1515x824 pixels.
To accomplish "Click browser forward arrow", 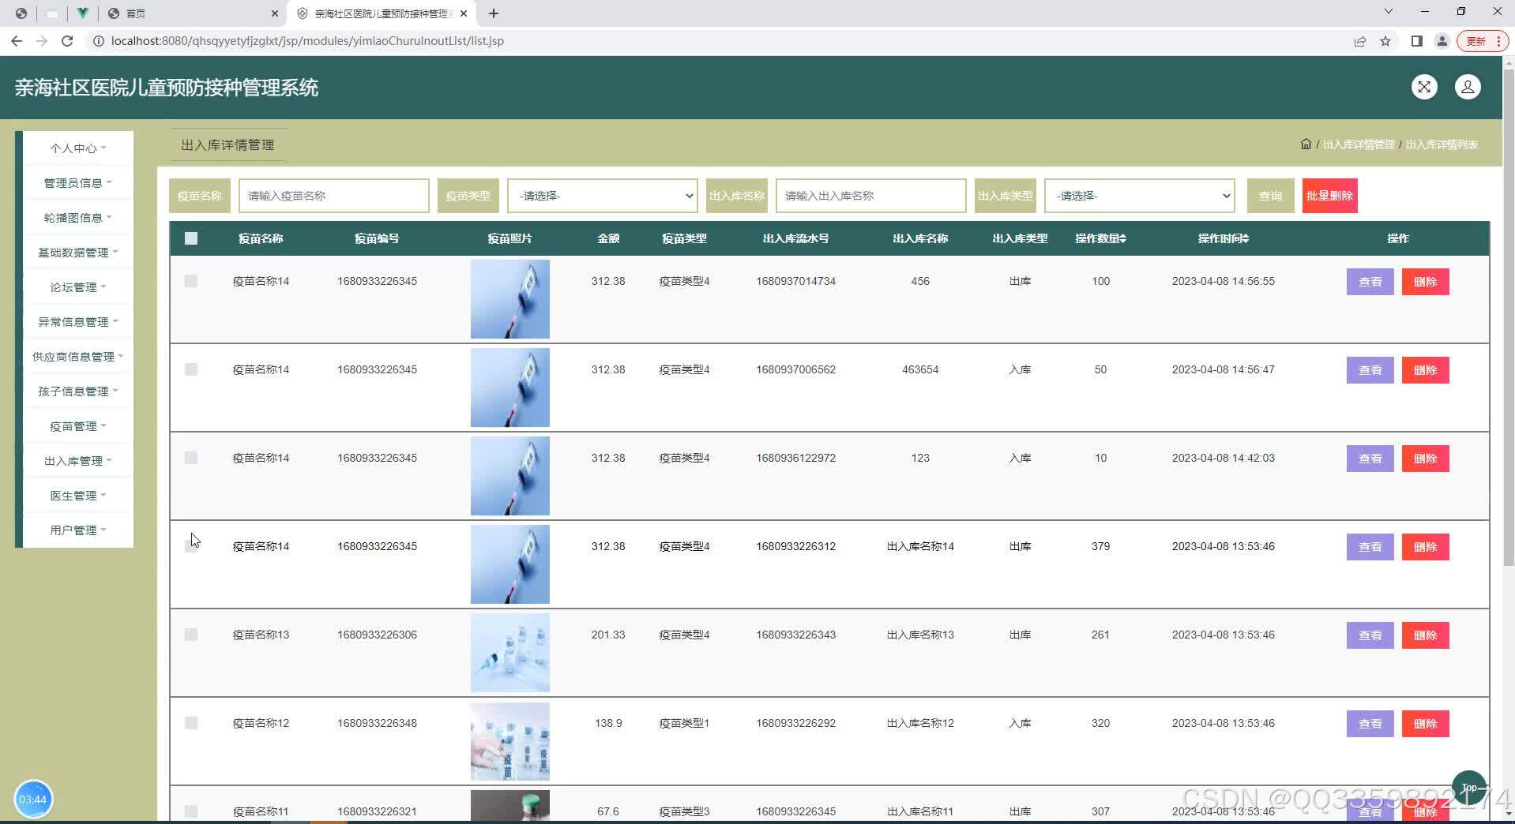I will pyautogui.click(x=42, y=41).
